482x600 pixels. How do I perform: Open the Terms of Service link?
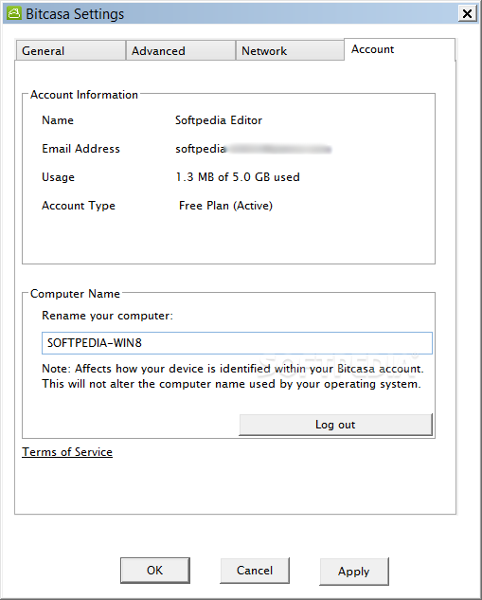coord(67,452)
